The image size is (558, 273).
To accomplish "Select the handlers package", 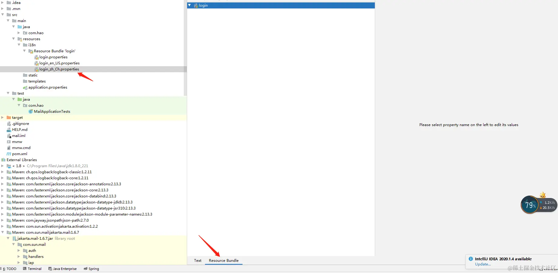I will 36,257.
